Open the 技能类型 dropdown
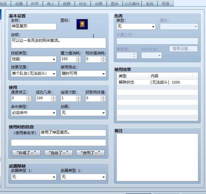The height and width of the screenshot is (194, 206). click(x=34, y=59)
